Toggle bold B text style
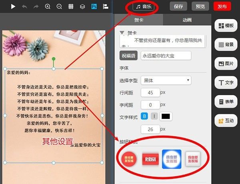Image resolution: width=240 pixels, height=184 pixels. click(144, 116)
